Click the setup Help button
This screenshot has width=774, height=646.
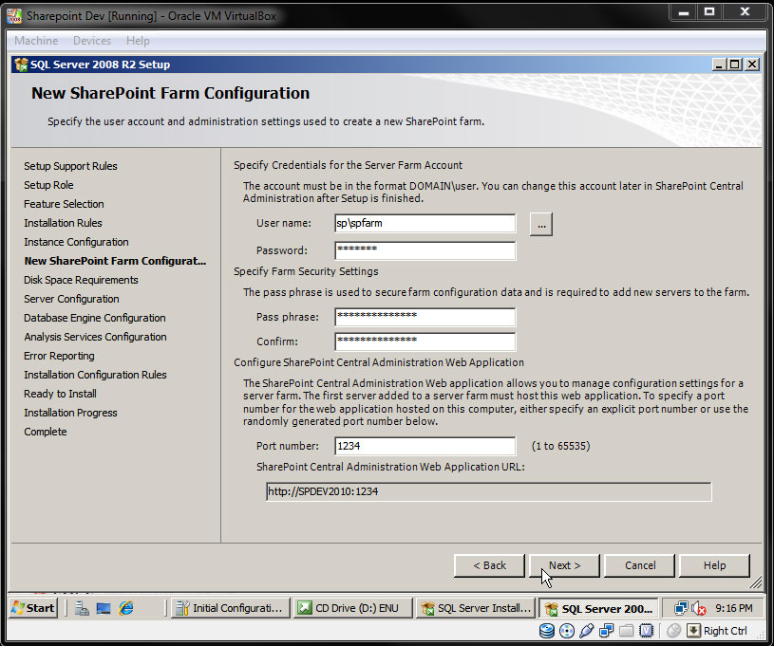[714, 565]
